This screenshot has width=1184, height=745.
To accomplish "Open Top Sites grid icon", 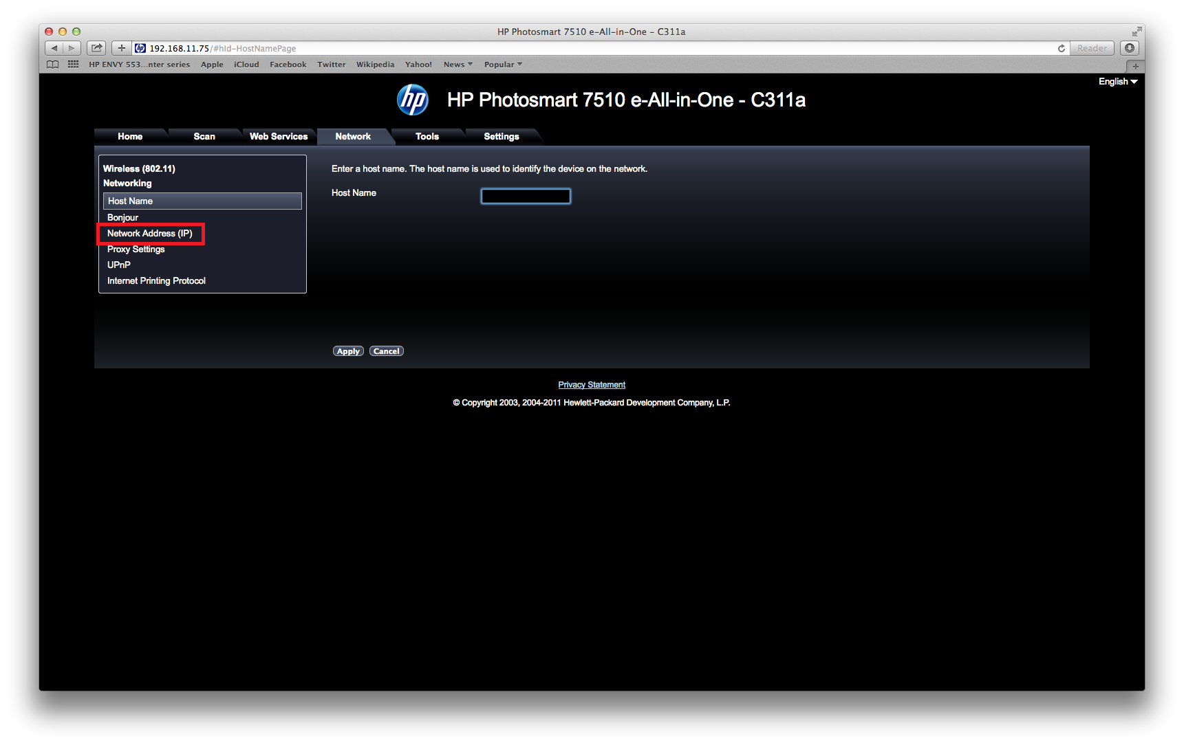I will [73, 65].
